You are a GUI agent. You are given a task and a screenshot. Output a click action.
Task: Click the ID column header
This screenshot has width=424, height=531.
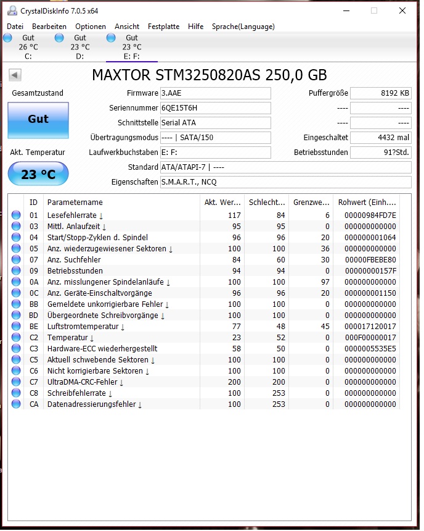point(33,202)
